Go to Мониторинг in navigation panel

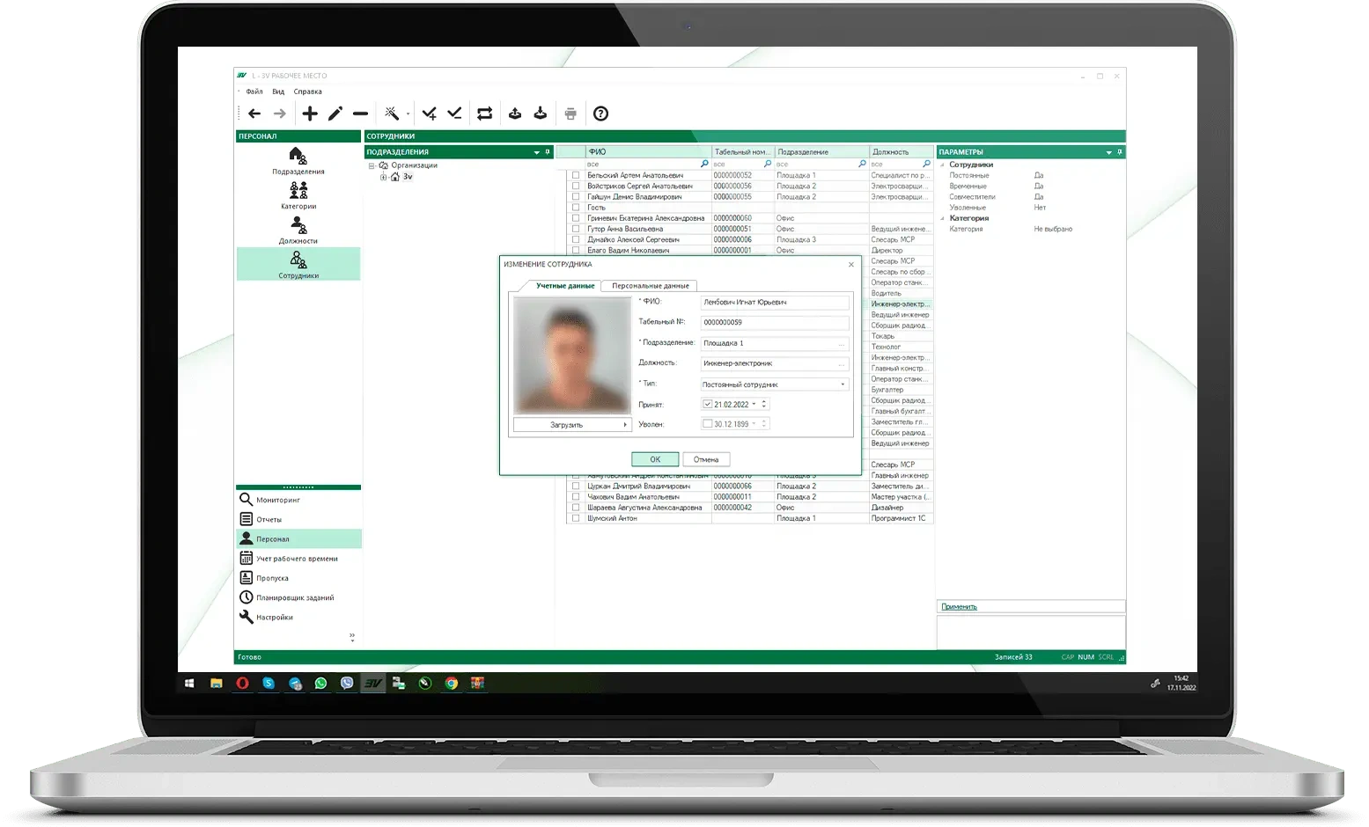[x=277, y=500]
